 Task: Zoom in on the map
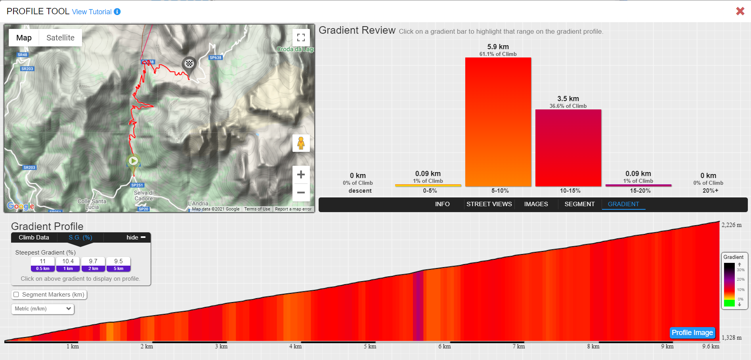(301, 174)
